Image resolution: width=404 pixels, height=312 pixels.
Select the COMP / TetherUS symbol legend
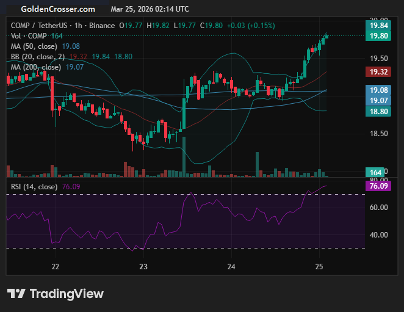click(63, 26)
